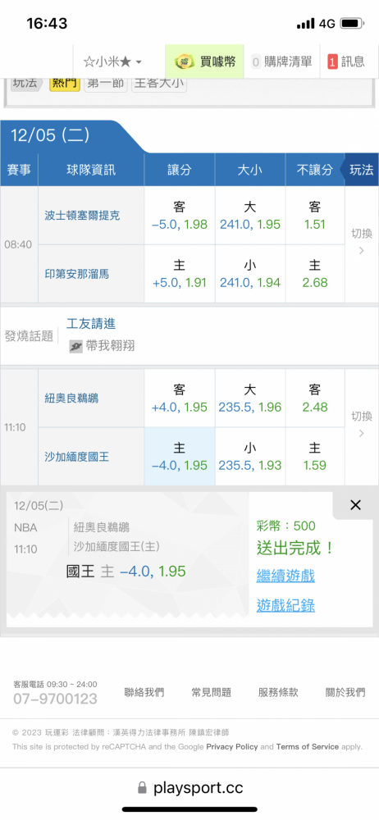Pick the 主 2.68 moneyline for Pacers
The image size is (379, 820).
(x=315, y=274)
